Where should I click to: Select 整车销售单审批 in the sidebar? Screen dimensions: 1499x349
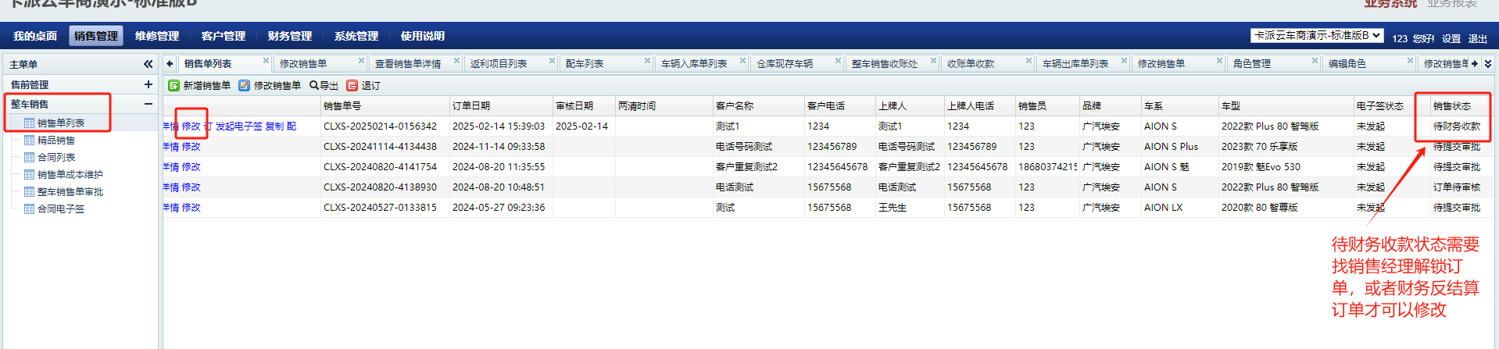70,192
